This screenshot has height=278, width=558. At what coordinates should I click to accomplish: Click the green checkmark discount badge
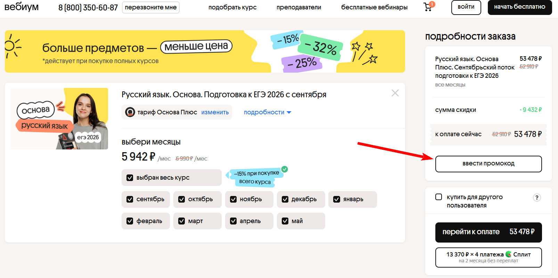[x=285, y=169]
